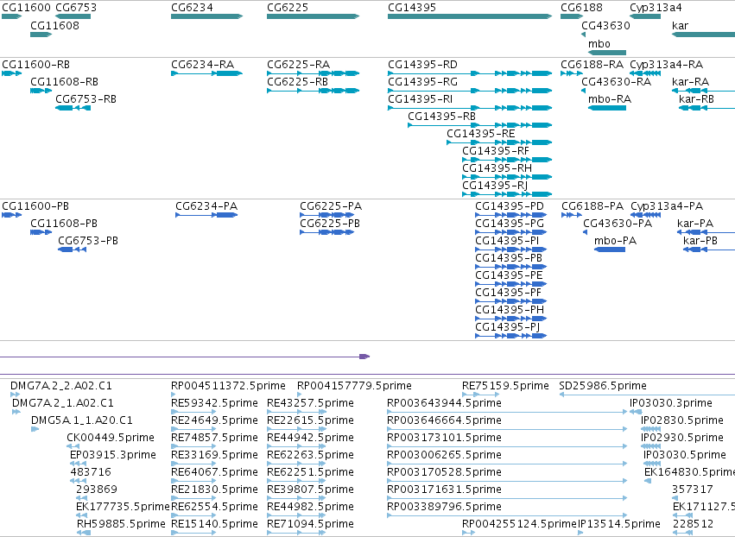735x537 pixels.
Task: Open protein CG6188-PA label
Action: (593, 206)
